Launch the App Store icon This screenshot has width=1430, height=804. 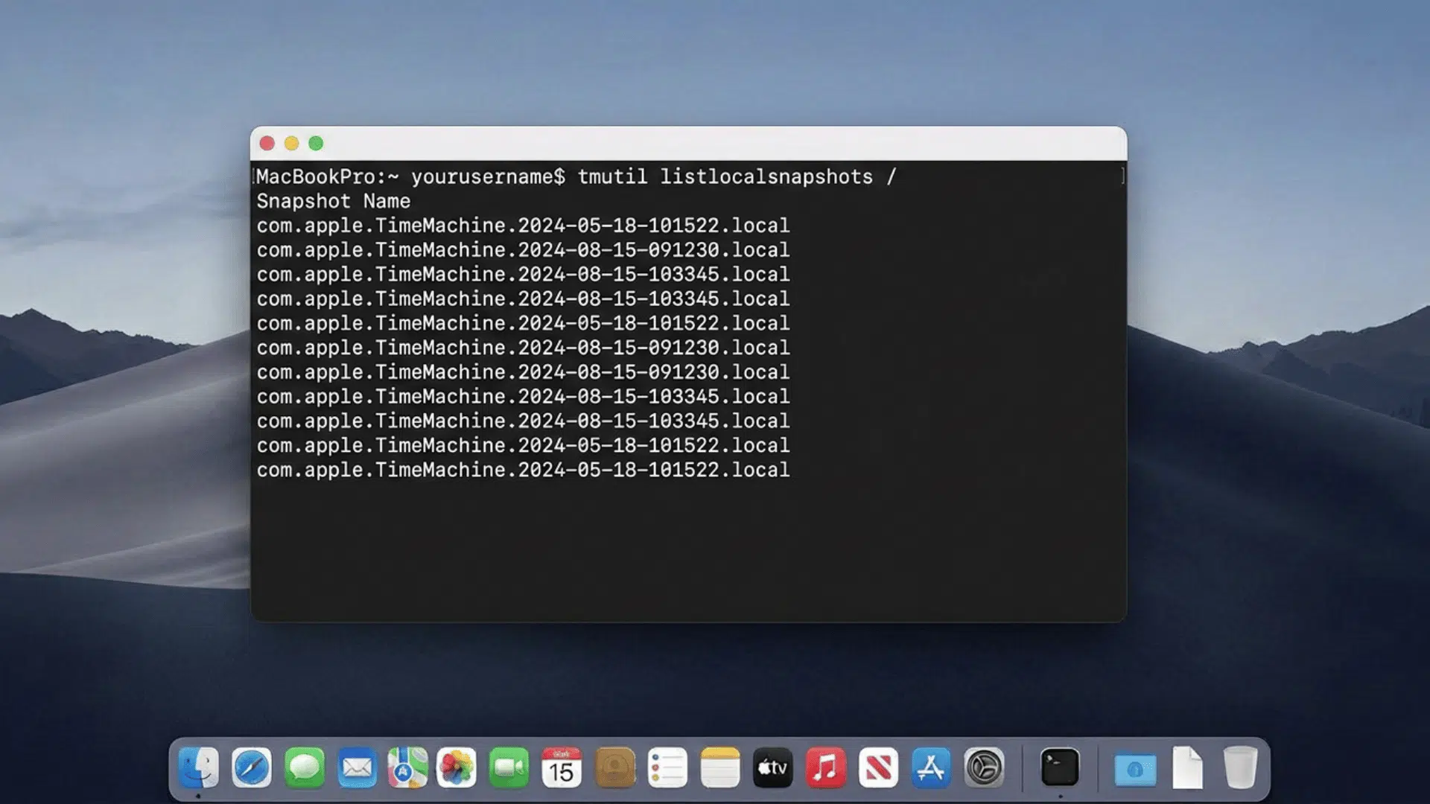click(x=931, y=768)
